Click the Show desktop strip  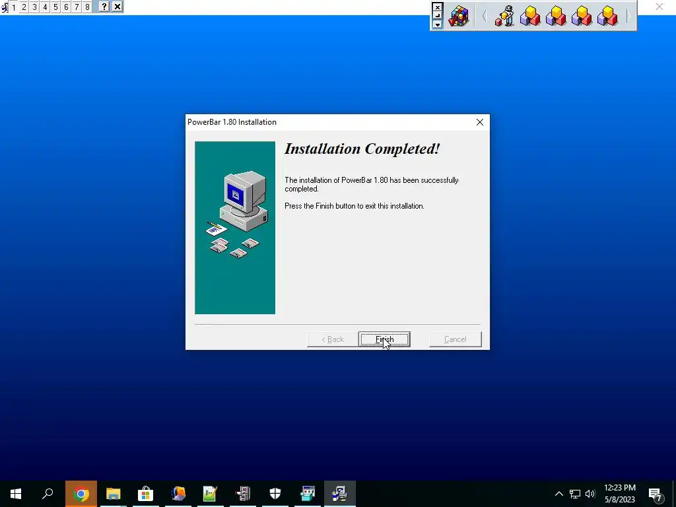coord(674,494)
